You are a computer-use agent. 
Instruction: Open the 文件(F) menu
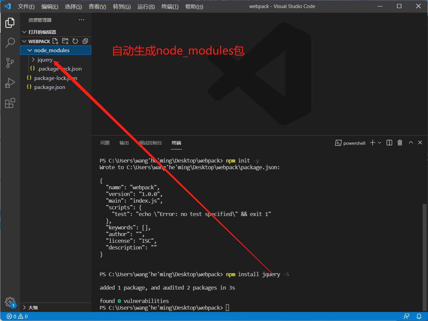[x=26, y=6]
